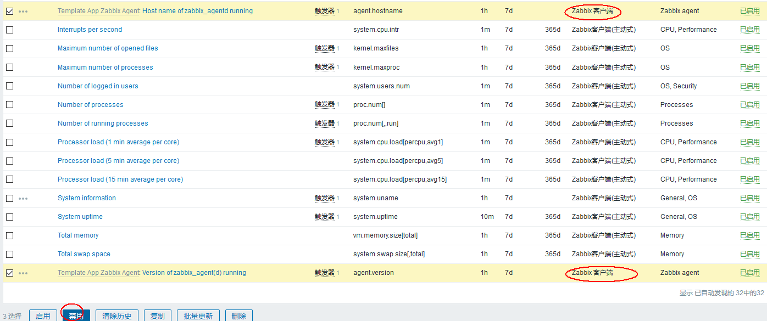Viewport: 767px width, 321px height.
Task: View 触发器 for Processor load 1 min average
Action: [x=323, y=142]
